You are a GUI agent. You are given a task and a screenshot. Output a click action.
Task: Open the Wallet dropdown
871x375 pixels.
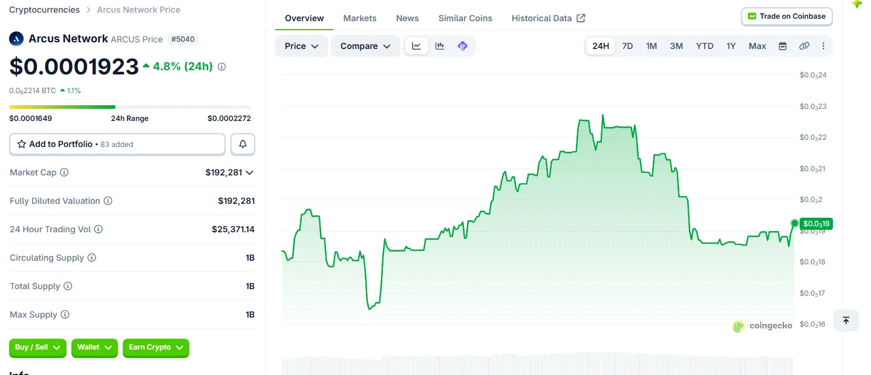click(x=95, y=347)
